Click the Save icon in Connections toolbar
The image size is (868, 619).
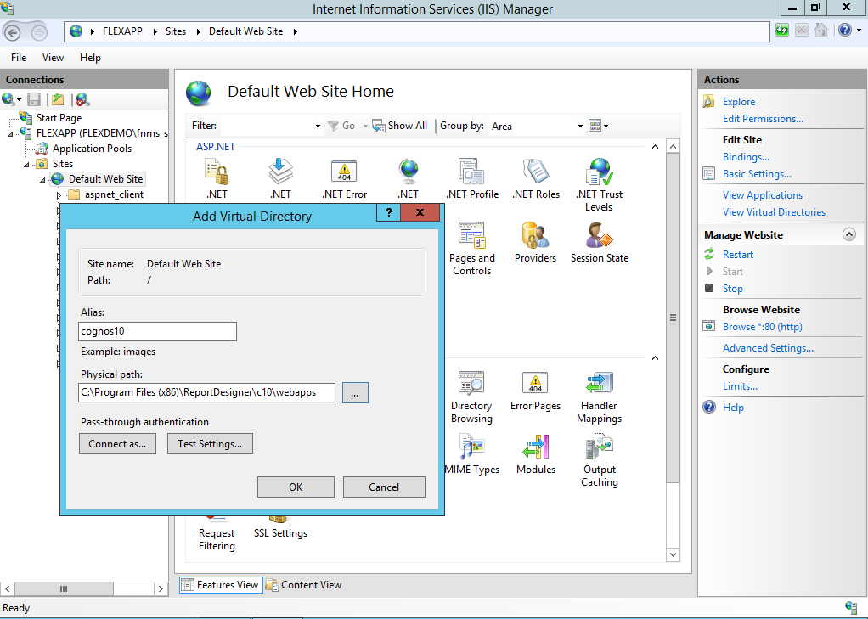(34, 99)
